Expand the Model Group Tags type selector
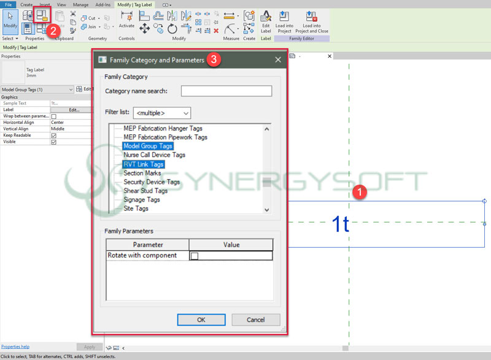This screenshot has width=491, height=360. pyautogui.click(x=71, y=90)
